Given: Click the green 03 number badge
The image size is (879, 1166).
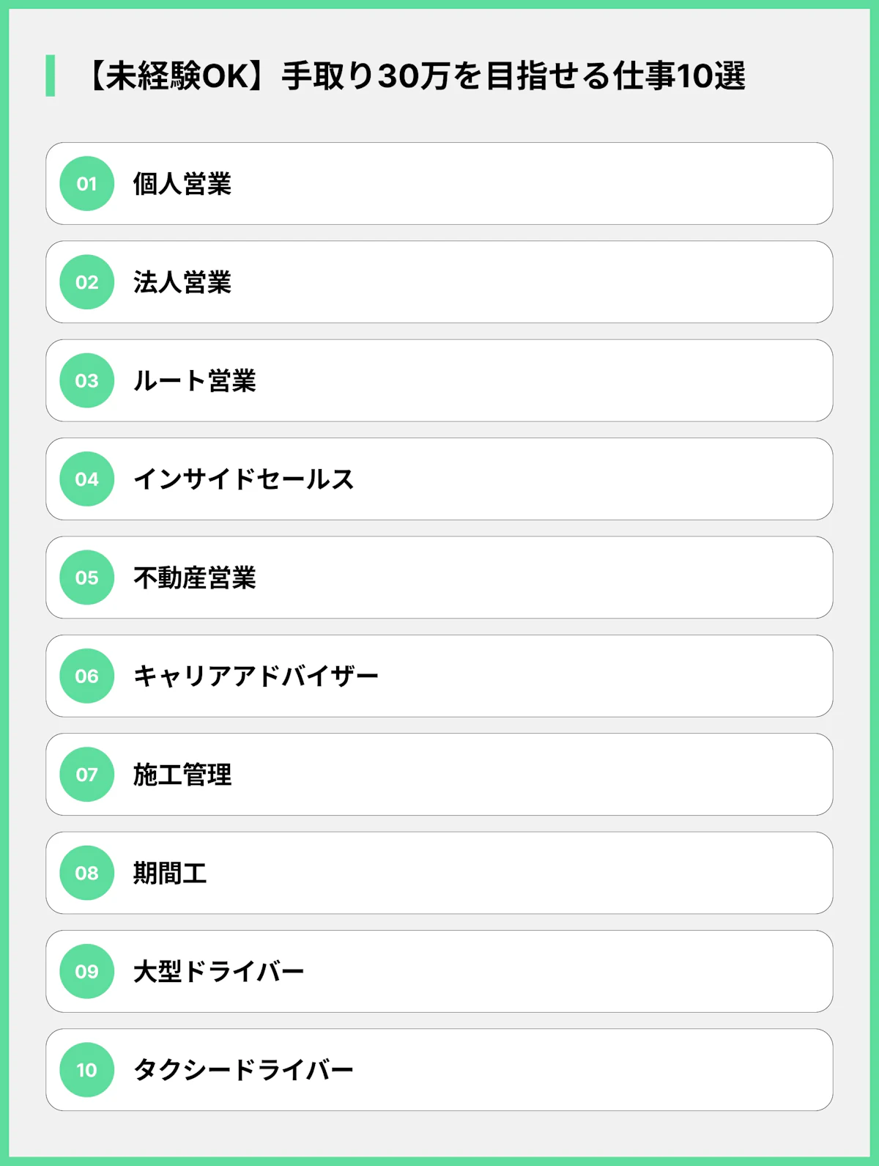Looking at the screenshot, I should pos(86,380).
